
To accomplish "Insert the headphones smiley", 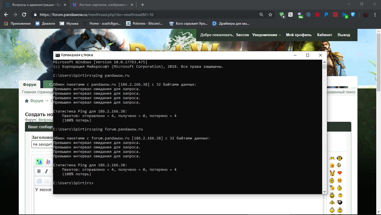I will coord(340,158).
